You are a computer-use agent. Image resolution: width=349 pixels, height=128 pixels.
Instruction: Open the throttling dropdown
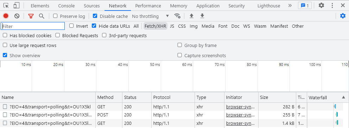click(151, 16)
